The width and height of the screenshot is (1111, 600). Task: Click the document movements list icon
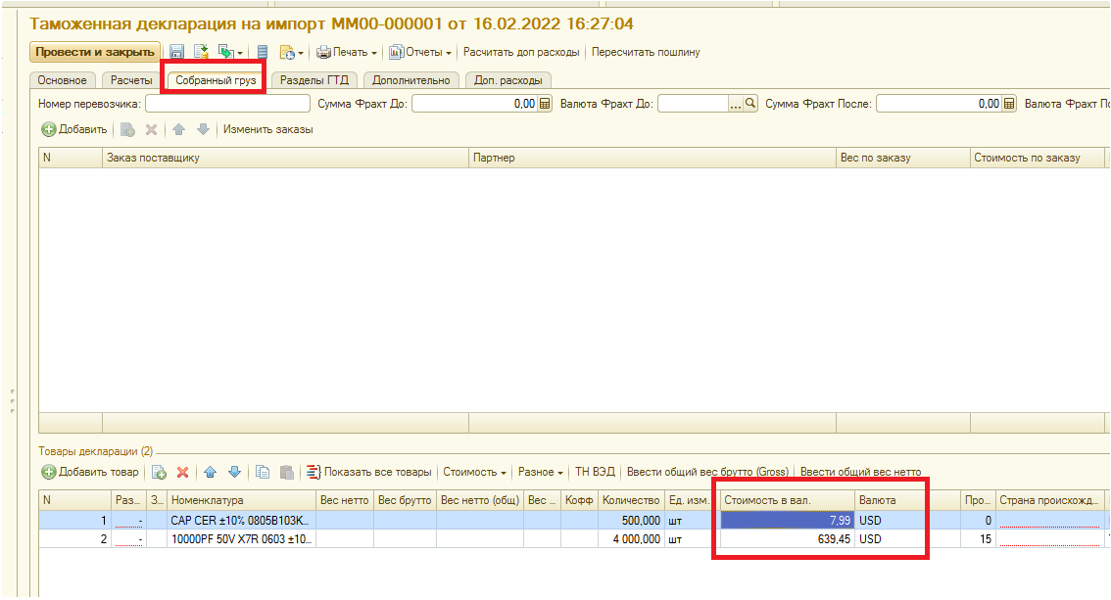pyautogui.click(x=263, y=52)
